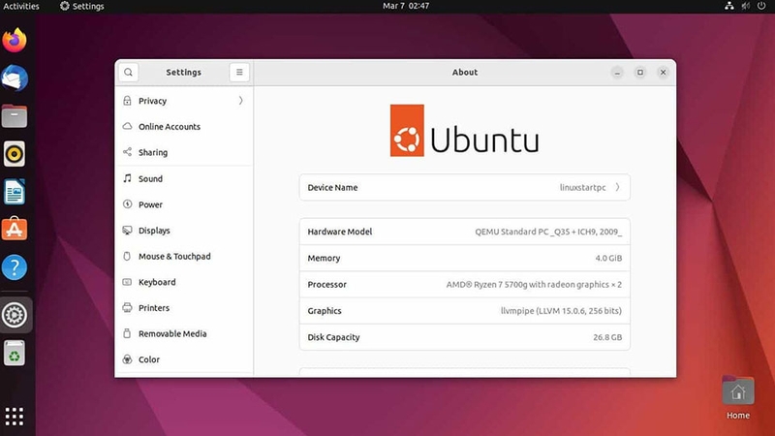Select Color settings panel

coord(184,359)
